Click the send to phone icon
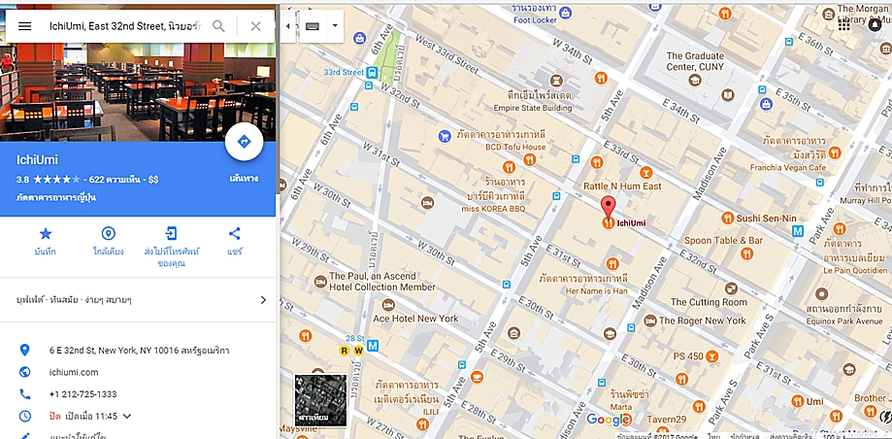892x439 pixels. click(x=171, y=233)
